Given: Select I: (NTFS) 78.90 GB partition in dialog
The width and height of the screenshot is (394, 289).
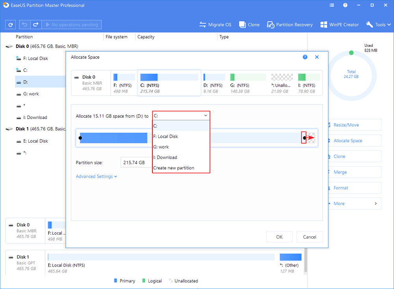Looking at the screenshot, I should pyautogui.click(x=309, y=83).
